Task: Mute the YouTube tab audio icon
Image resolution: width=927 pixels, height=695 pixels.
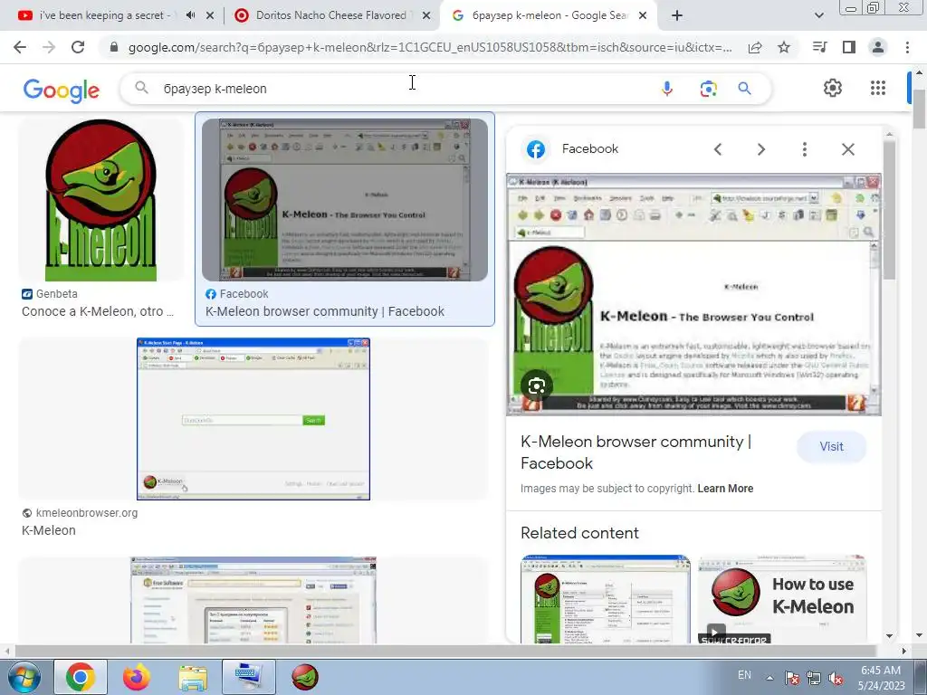Action: point(190,15)
